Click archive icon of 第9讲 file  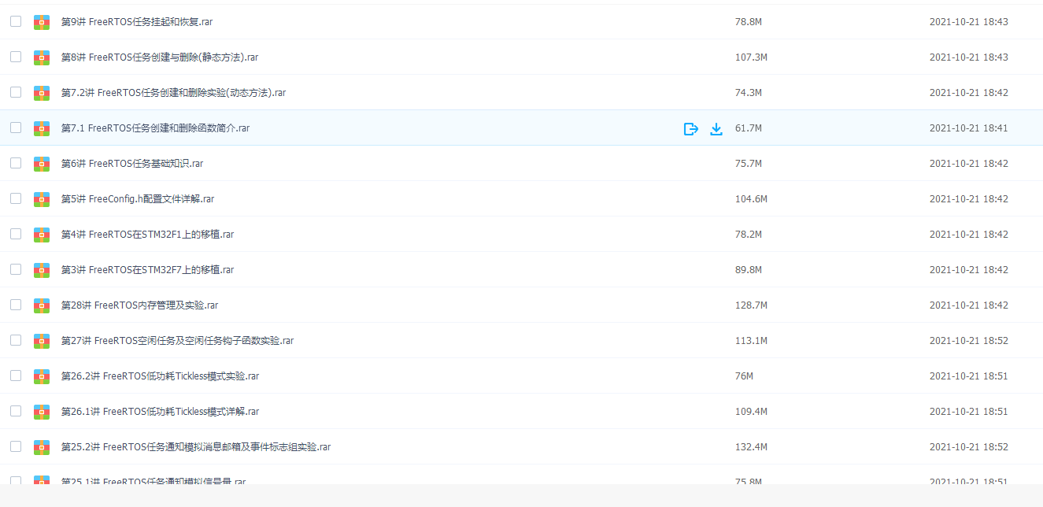coord(42,22)
